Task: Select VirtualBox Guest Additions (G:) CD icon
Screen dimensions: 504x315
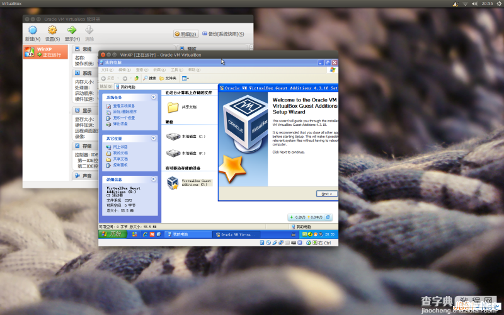Action: [x=173, y=183]
